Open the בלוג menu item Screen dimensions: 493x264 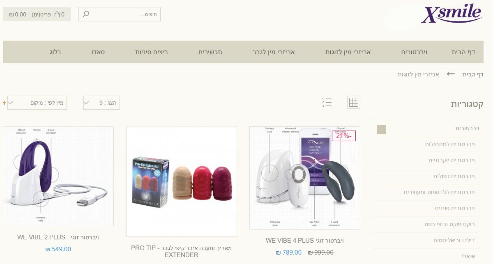tap(55, 52)
